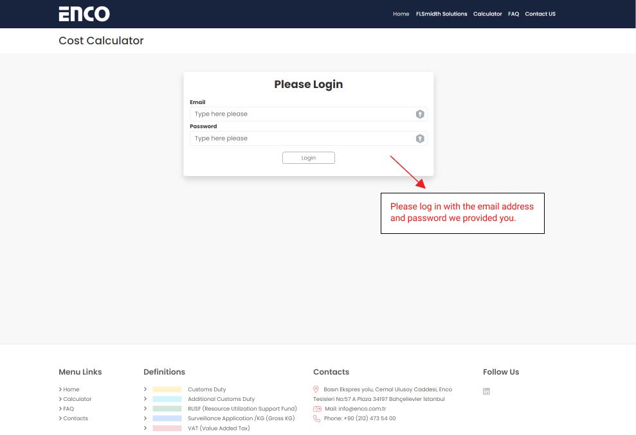Open FLSmidth Solutions in top navigation

(441, 14)
